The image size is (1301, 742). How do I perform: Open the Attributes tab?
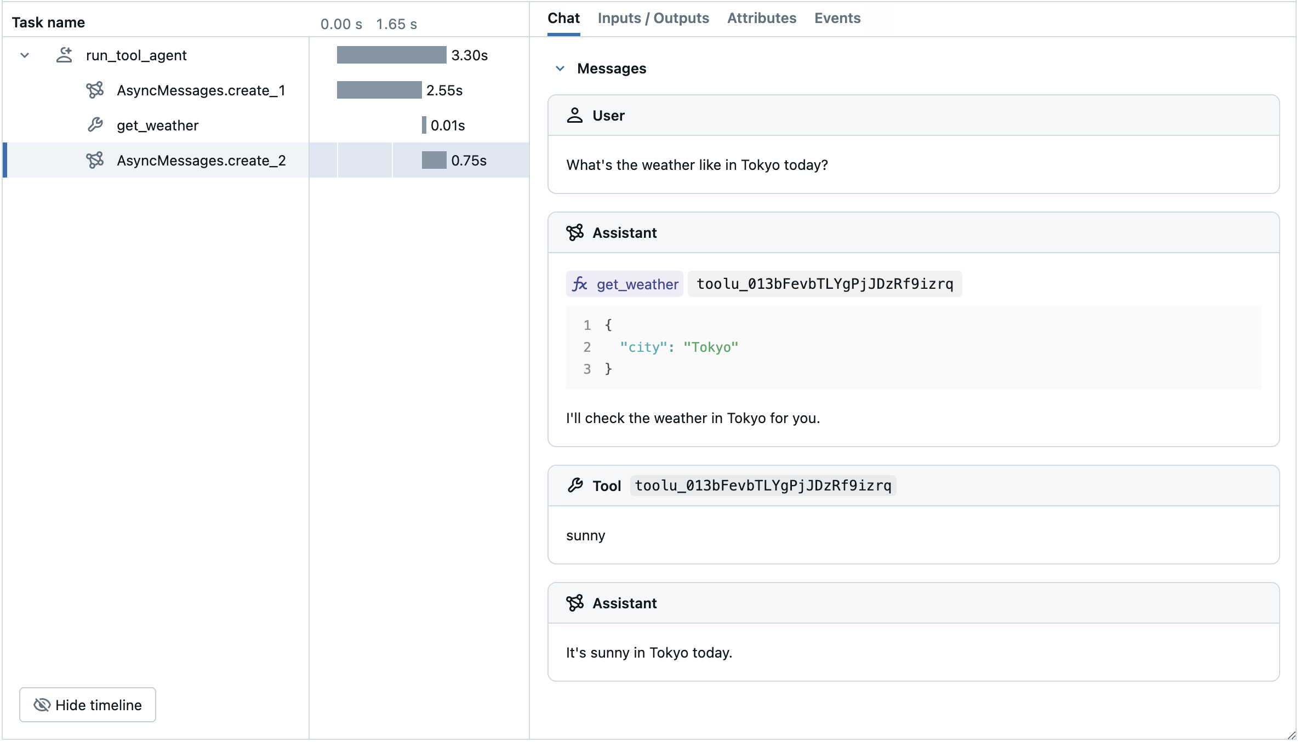point(761,18)
